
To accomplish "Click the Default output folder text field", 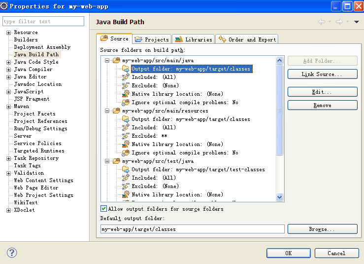I will tap(192, 229).
